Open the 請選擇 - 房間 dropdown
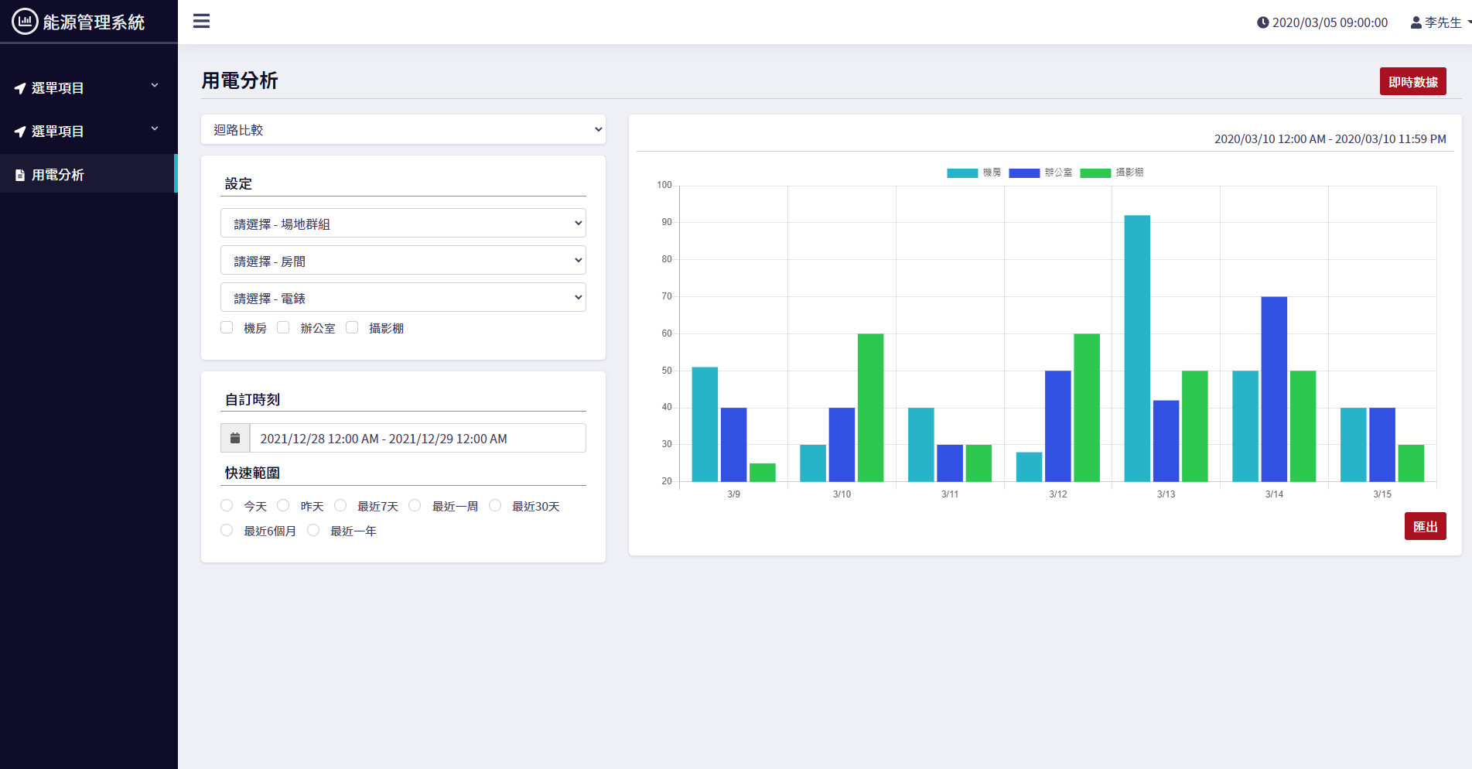 403,261
